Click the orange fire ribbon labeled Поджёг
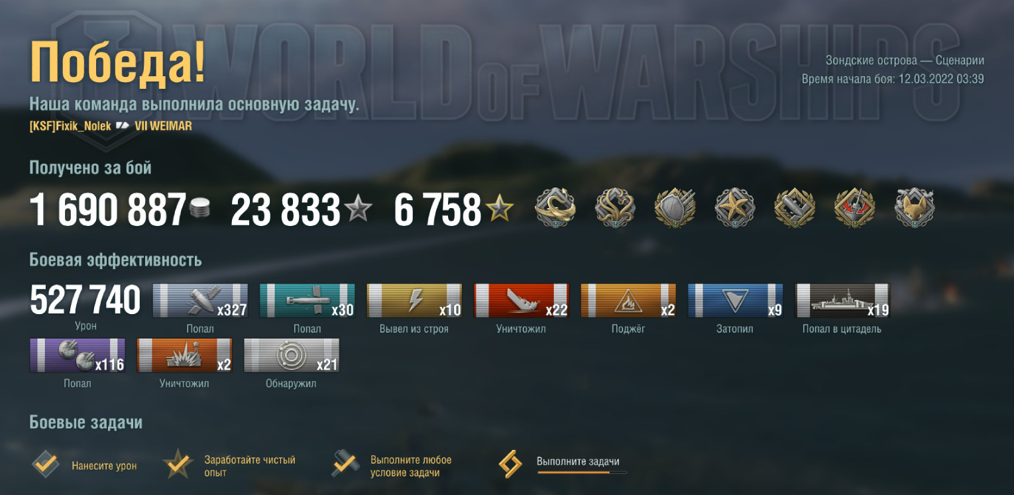 tap(628, 301)
